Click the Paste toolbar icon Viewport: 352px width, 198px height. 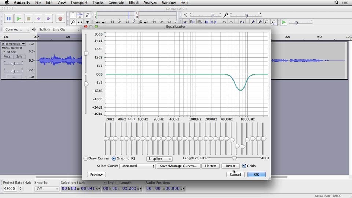tap(199, 22)
